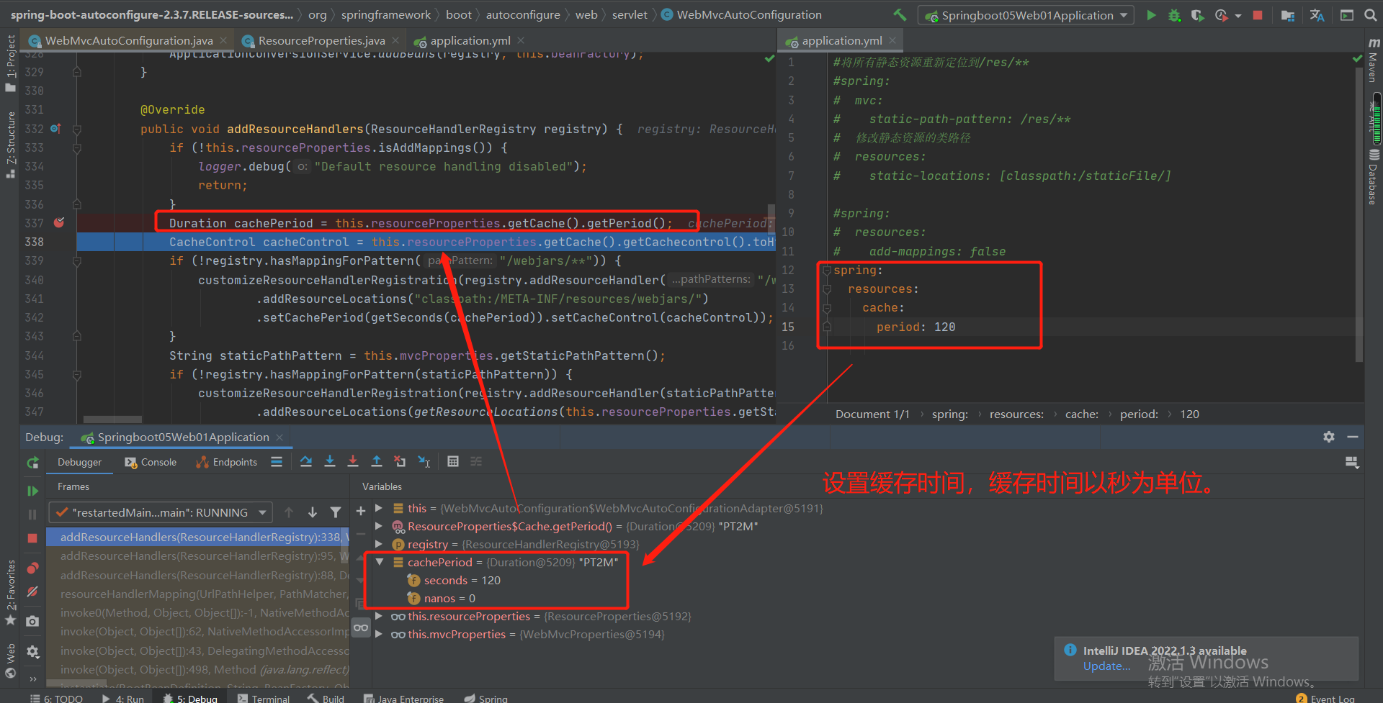
Task: Open View Breakpoints double red circle icon
Action: 32,568
